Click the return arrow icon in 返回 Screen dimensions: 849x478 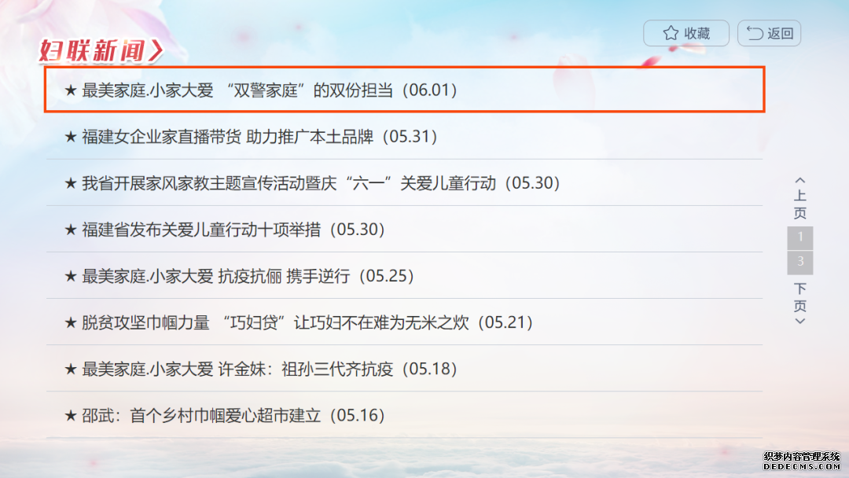(x=755, y=33)
